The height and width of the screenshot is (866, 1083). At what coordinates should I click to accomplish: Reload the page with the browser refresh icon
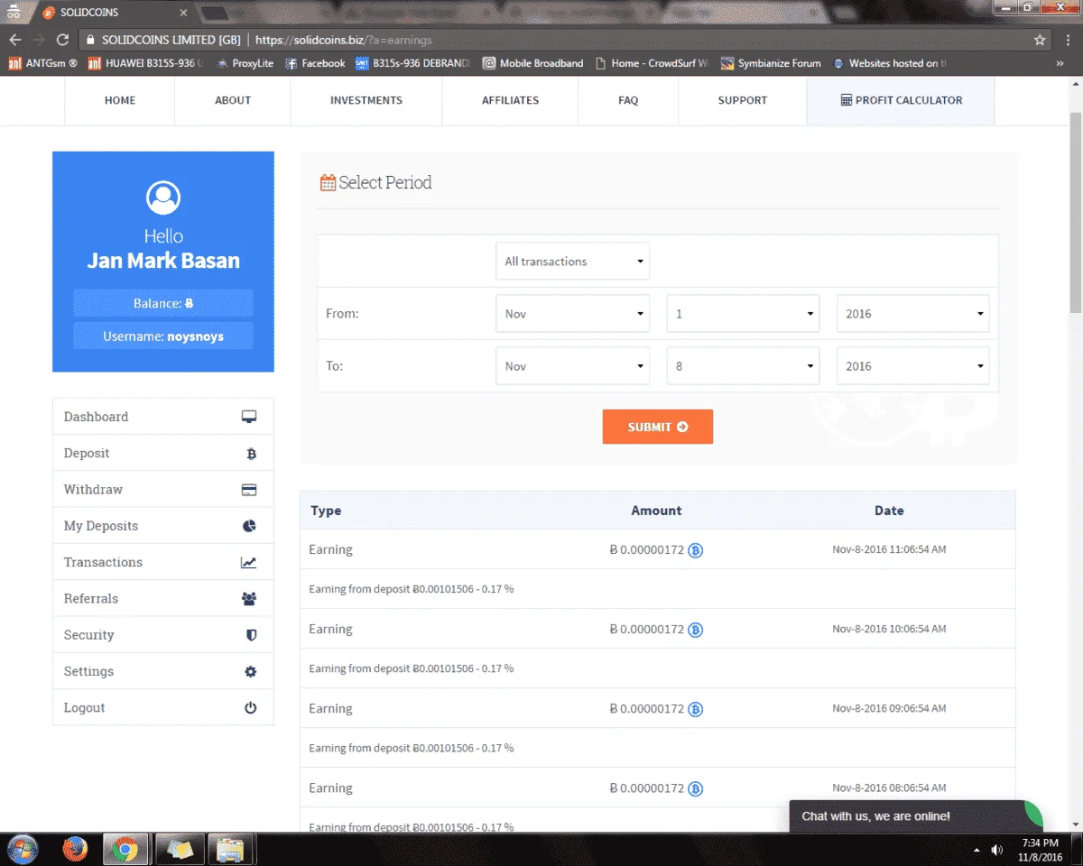click(x=62, y=40)
